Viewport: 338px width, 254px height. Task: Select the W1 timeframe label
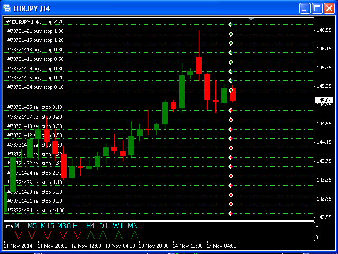click(118, 226)
